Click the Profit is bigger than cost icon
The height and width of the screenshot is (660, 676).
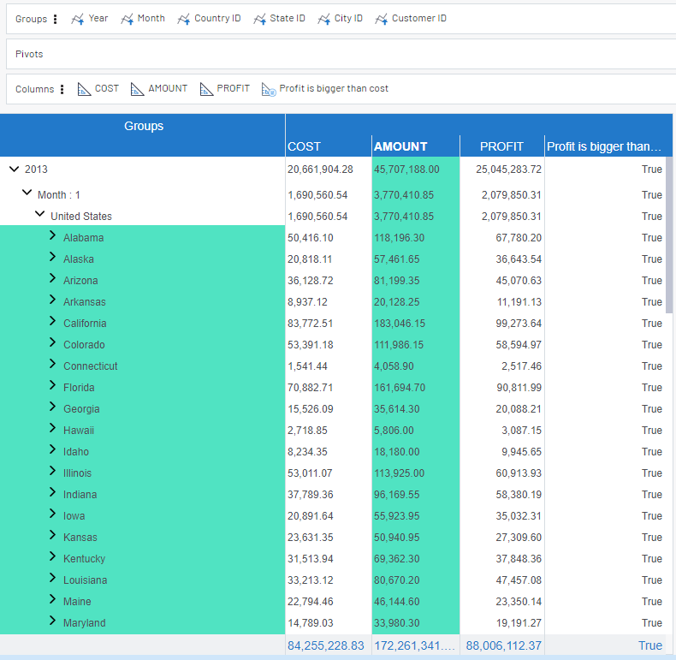click(269, 89)
